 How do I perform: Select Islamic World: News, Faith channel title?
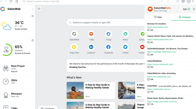tap(170, 36)
